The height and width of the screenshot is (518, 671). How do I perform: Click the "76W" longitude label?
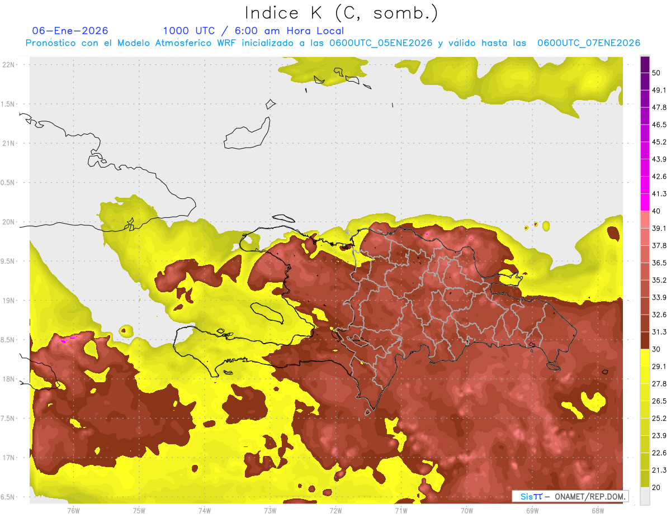[73, 511]
